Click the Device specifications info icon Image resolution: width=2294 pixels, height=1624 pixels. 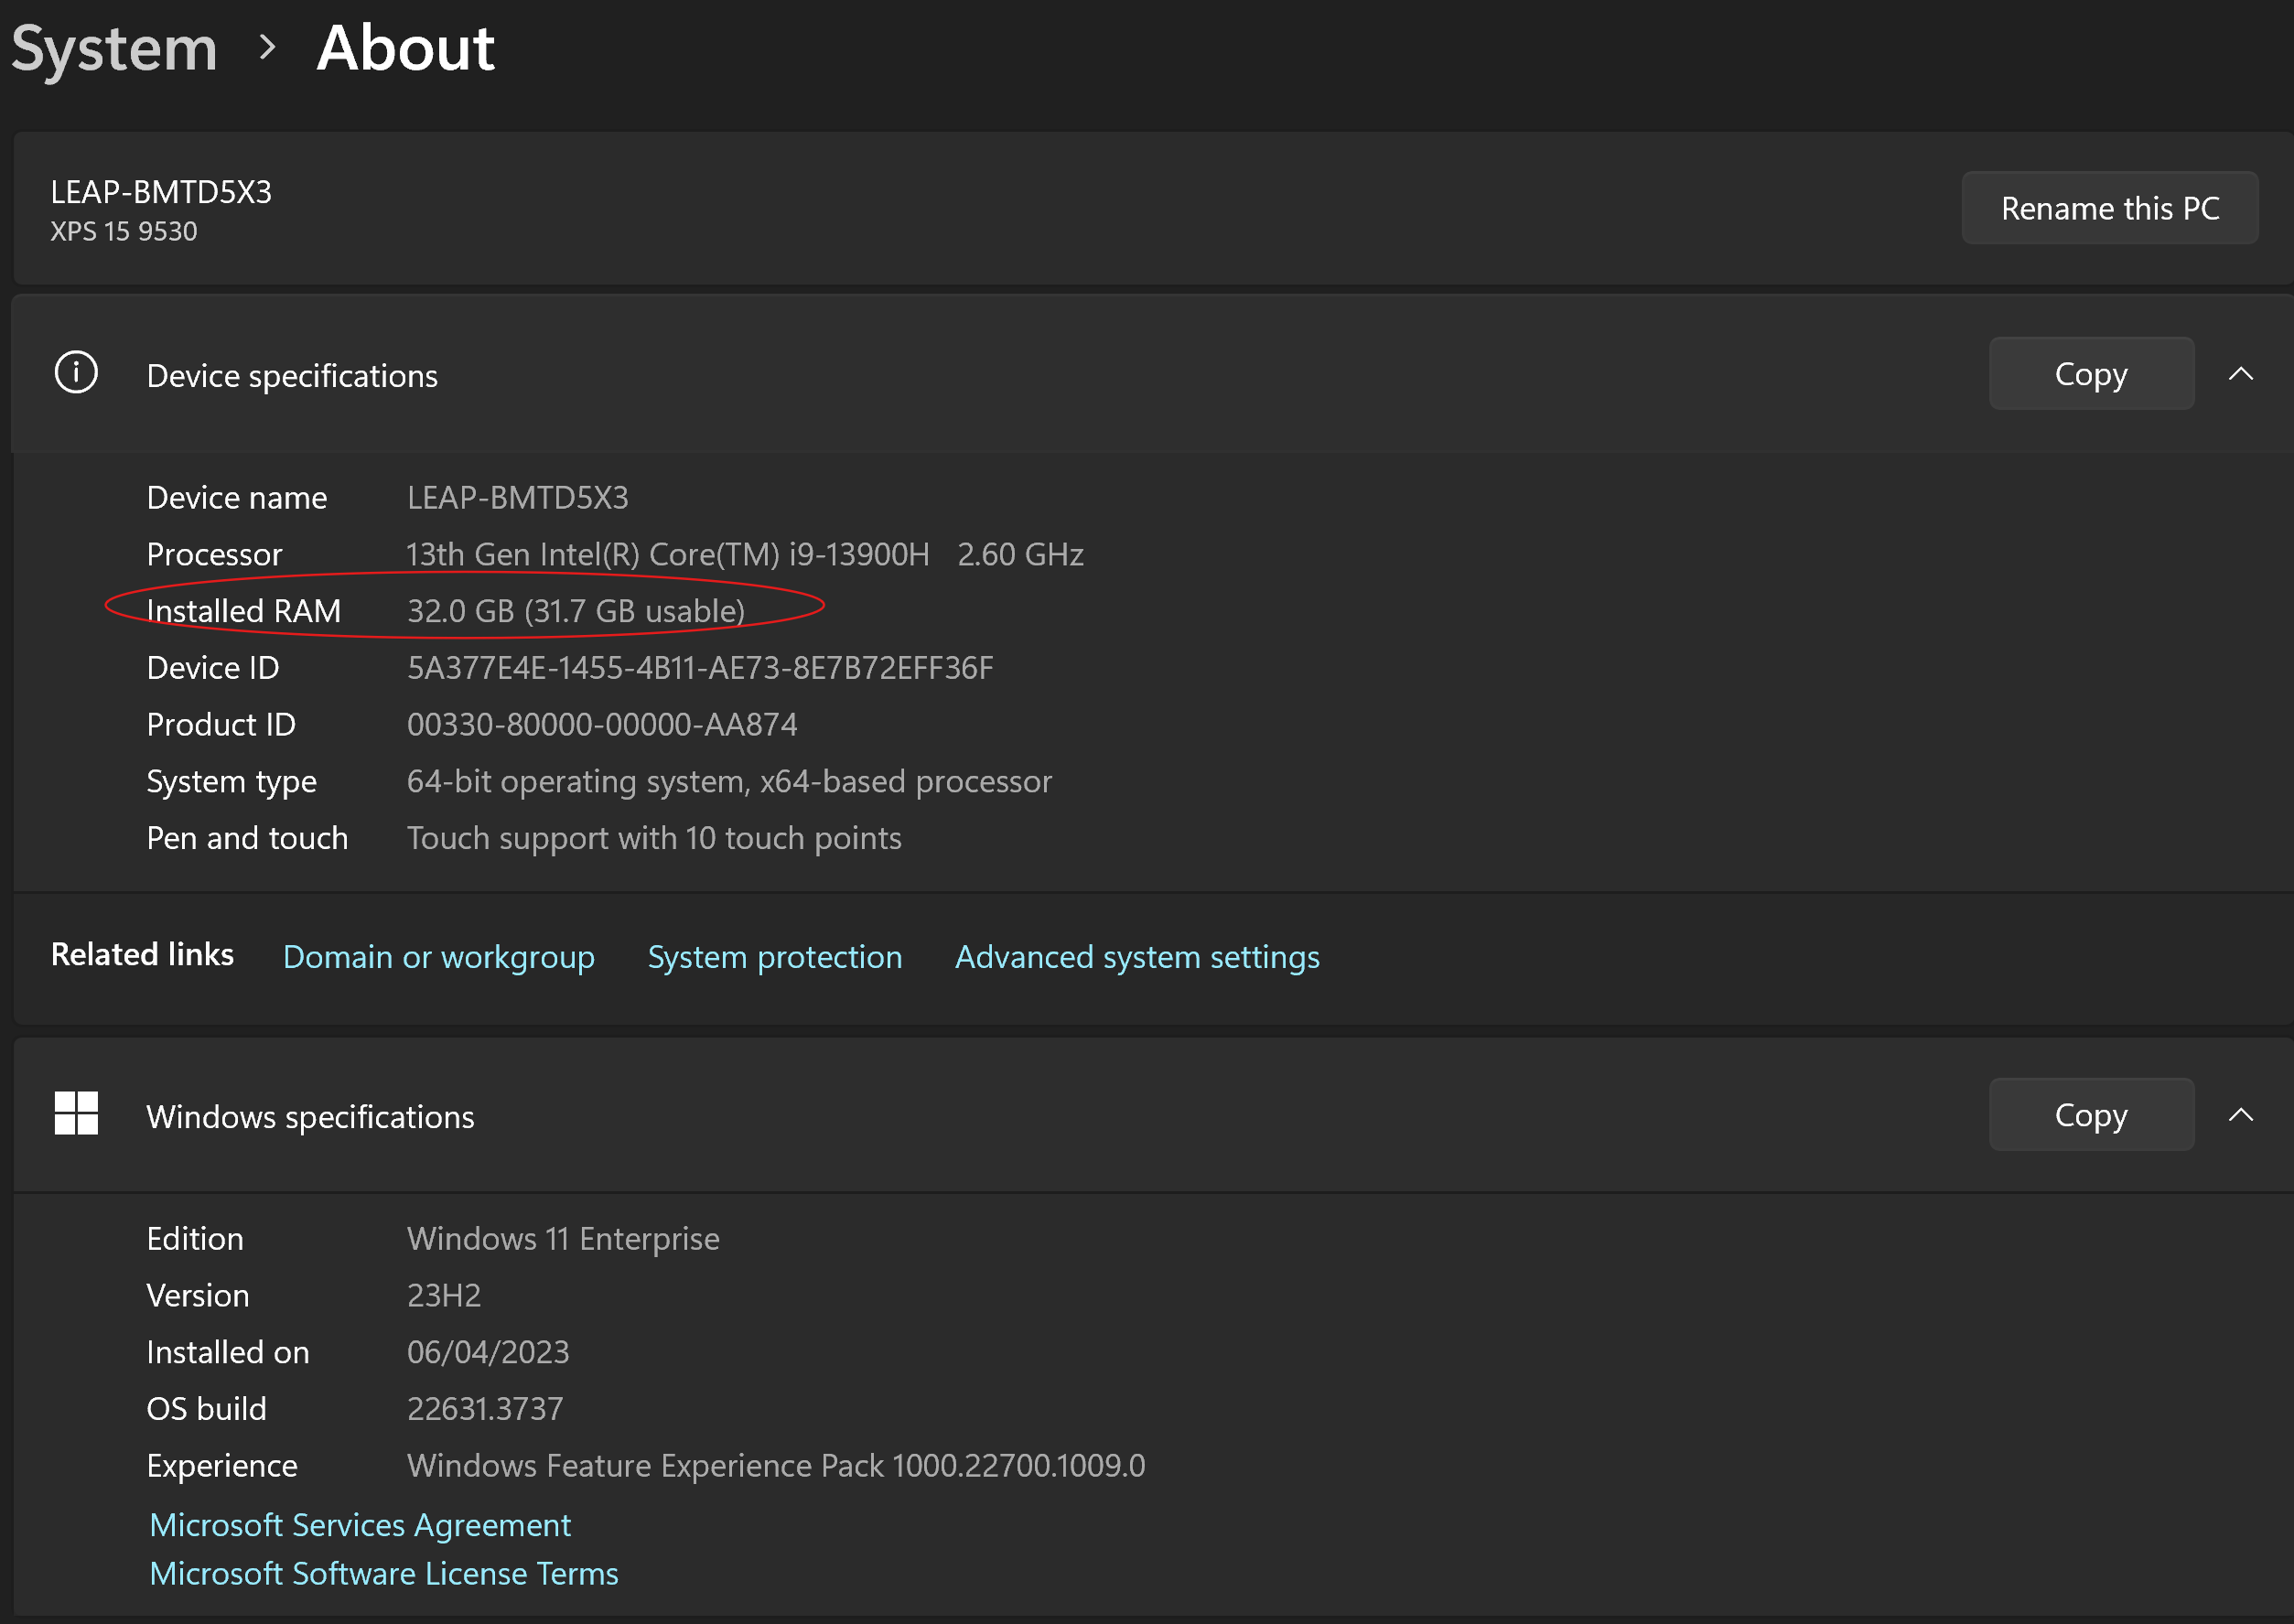click(76, 373)
